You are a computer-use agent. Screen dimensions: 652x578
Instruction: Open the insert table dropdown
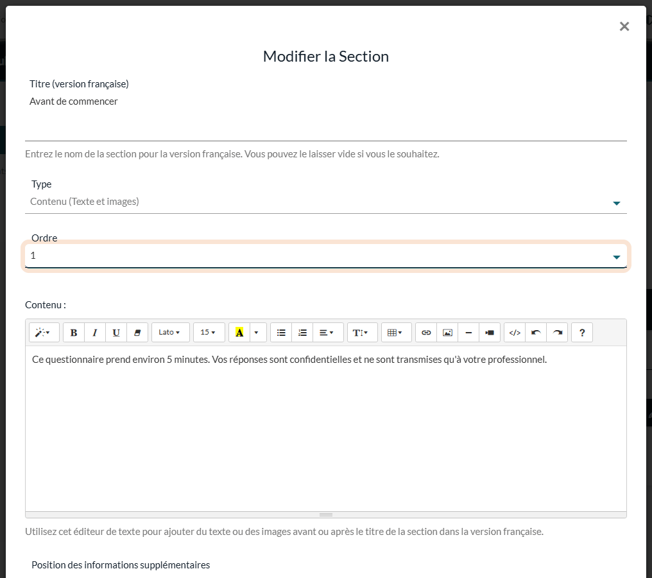[x=397, y=333]
